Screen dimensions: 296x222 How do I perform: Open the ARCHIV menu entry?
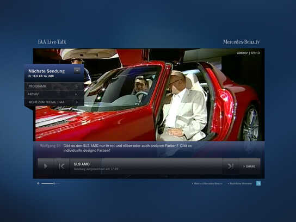click(x=54, y=94)
